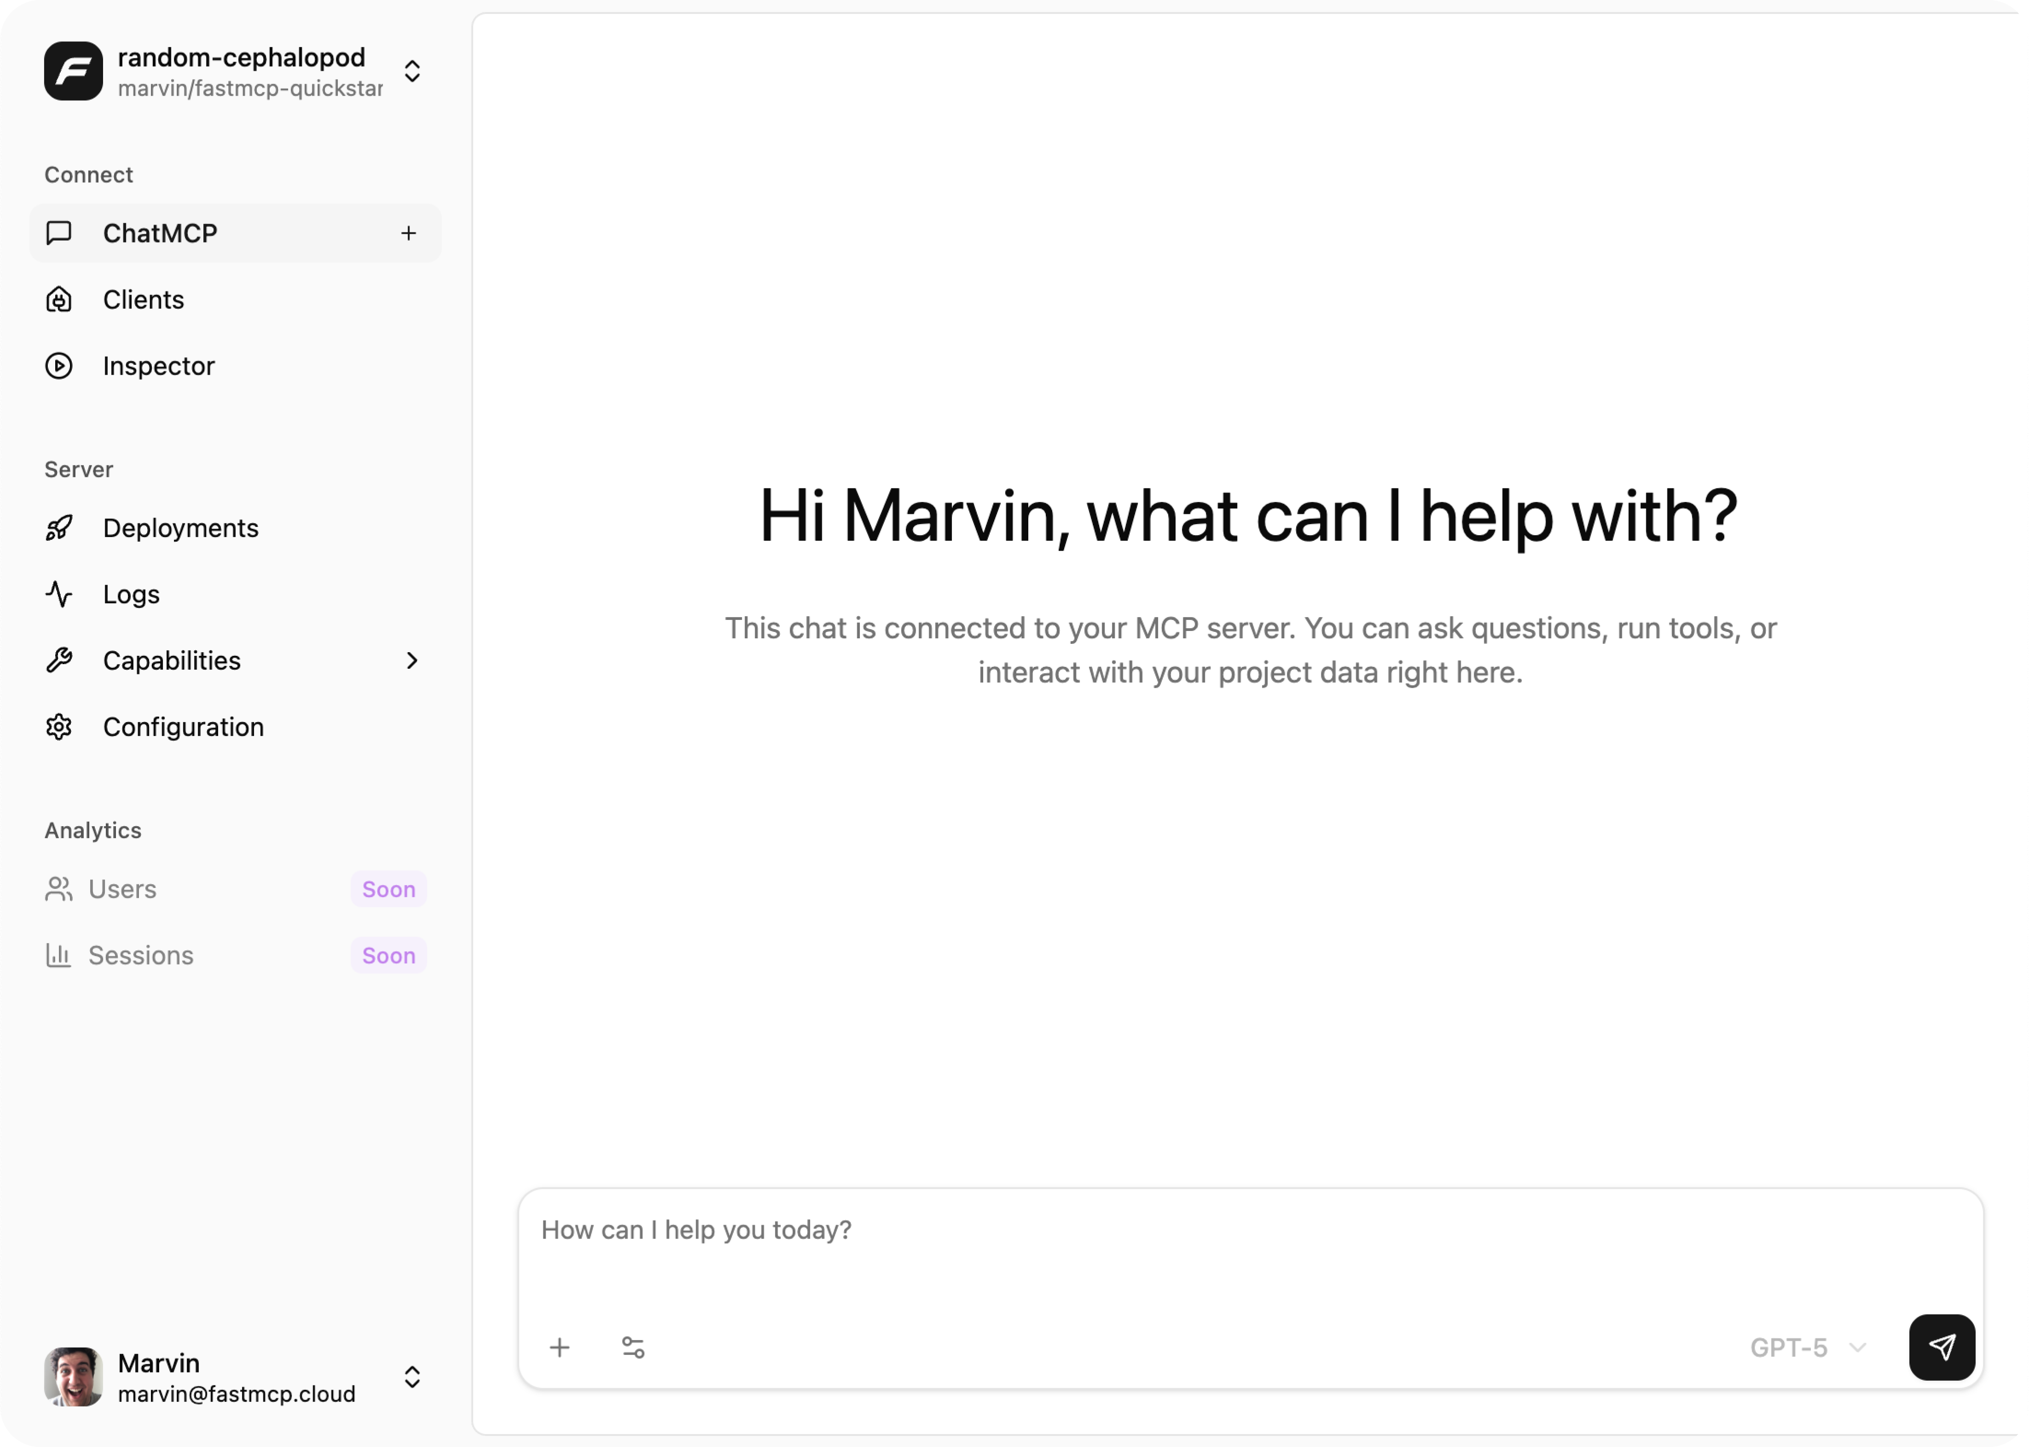2029x1447 pixels.
Task: Start a new chat with the plus icon
Action: 409,232
